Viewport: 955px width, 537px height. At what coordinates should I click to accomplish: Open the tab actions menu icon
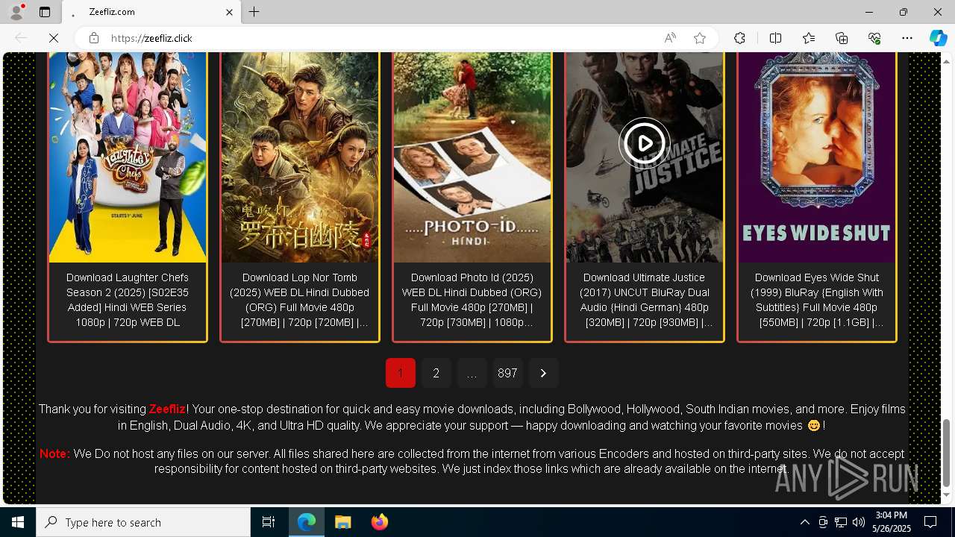pos(45,12)
